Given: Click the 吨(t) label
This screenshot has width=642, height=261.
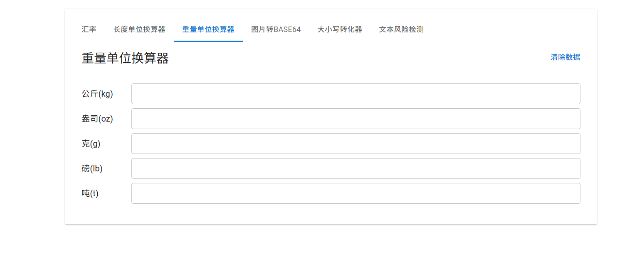Looking at the screenshot, I should coord(90,193).
